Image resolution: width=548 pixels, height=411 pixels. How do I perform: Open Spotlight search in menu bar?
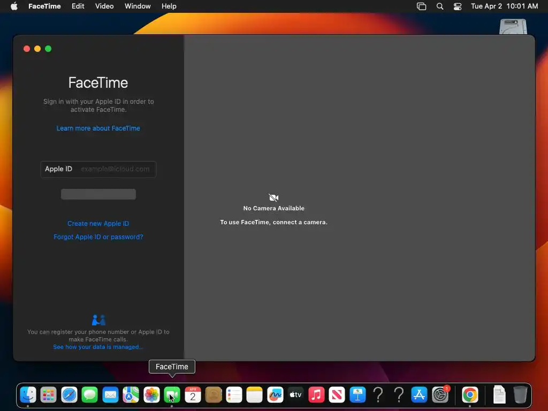[440, 6]
